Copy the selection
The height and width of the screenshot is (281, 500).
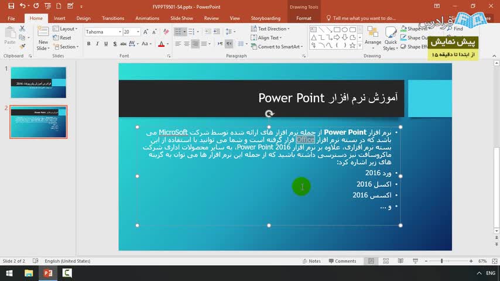tap(22, 37)
